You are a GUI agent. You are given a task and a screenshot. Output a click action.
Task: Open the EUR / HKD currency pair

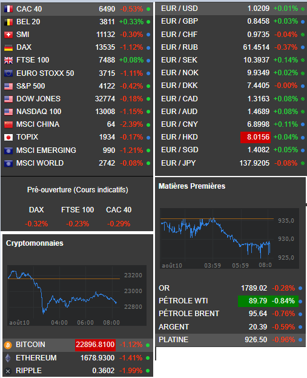(x=179, y=137)
